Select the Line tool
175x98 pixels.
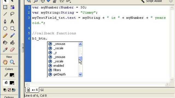click(5, 14)
